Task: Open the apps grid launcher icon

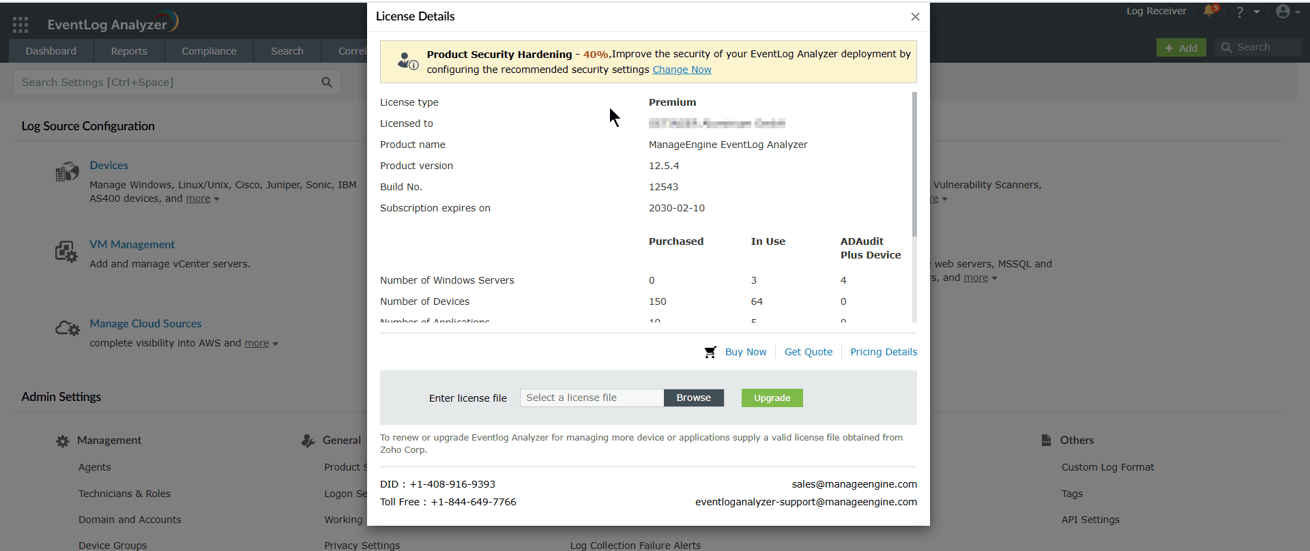Action: click(x=20, y=25)
